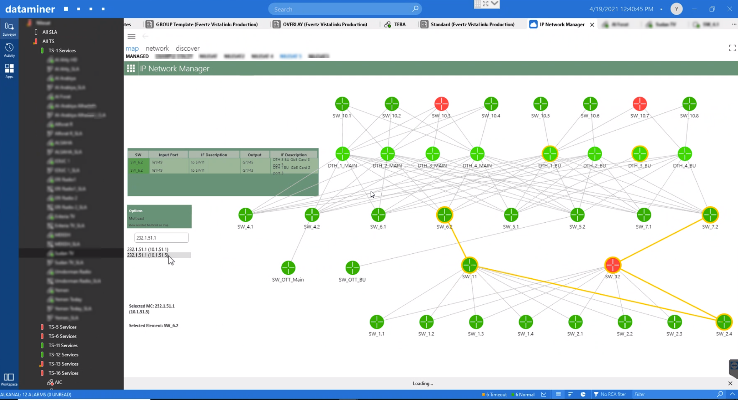Filter by 6 Timeout alarms
Screen dimensions: 738x400
click(494, 395)
